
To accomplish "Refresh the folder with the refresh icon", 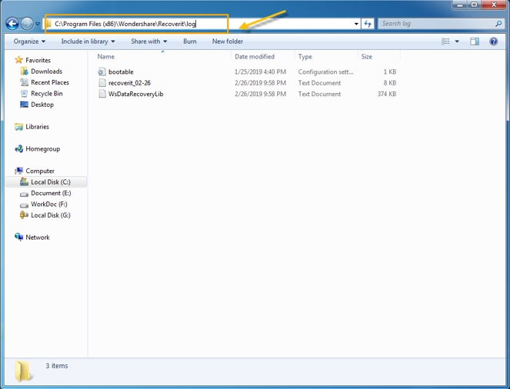I will [368, 24].
